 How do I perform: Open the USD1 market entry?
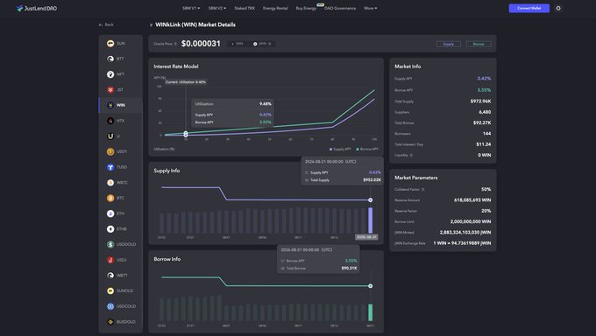coord(120,151)
